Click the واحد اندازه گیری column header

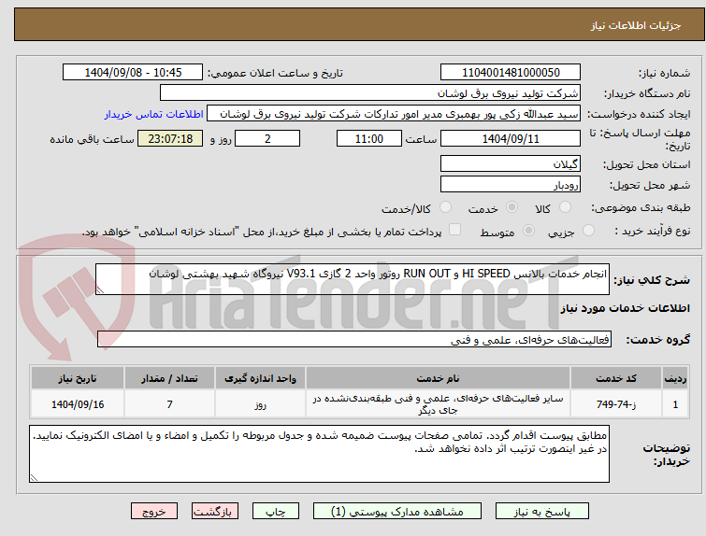260,378
